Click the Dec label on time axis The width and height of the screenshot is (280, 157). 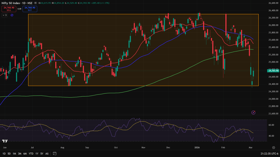click(x=168, y=147)
